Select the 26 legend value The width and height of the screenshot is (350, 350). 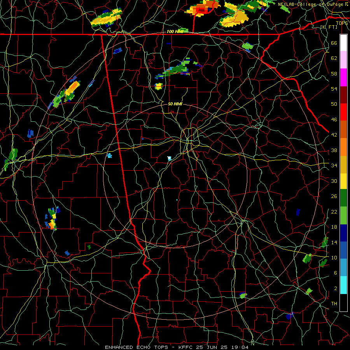(x=334, y=196)
